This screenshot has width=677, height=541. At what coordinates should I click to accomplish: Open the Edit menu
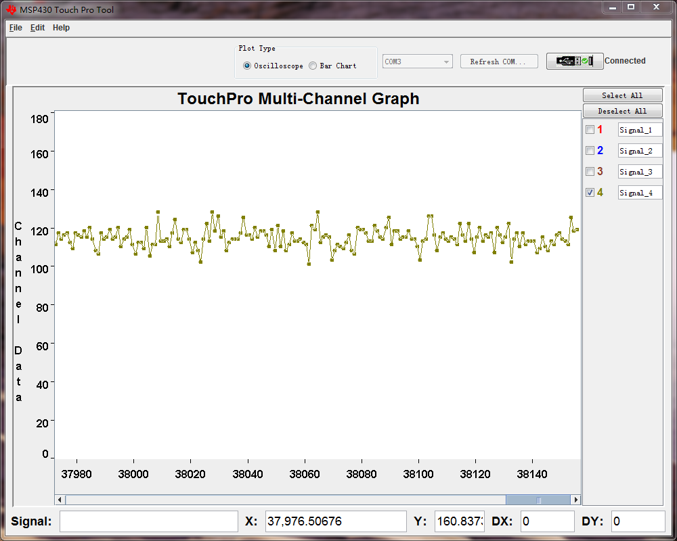37,28
